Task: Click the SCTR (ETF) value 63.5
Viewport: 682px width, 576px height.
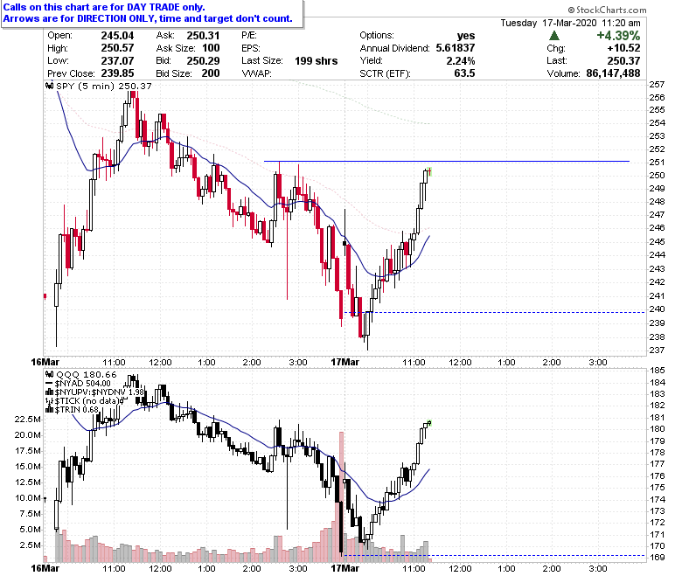Action: tap(464, 73)
